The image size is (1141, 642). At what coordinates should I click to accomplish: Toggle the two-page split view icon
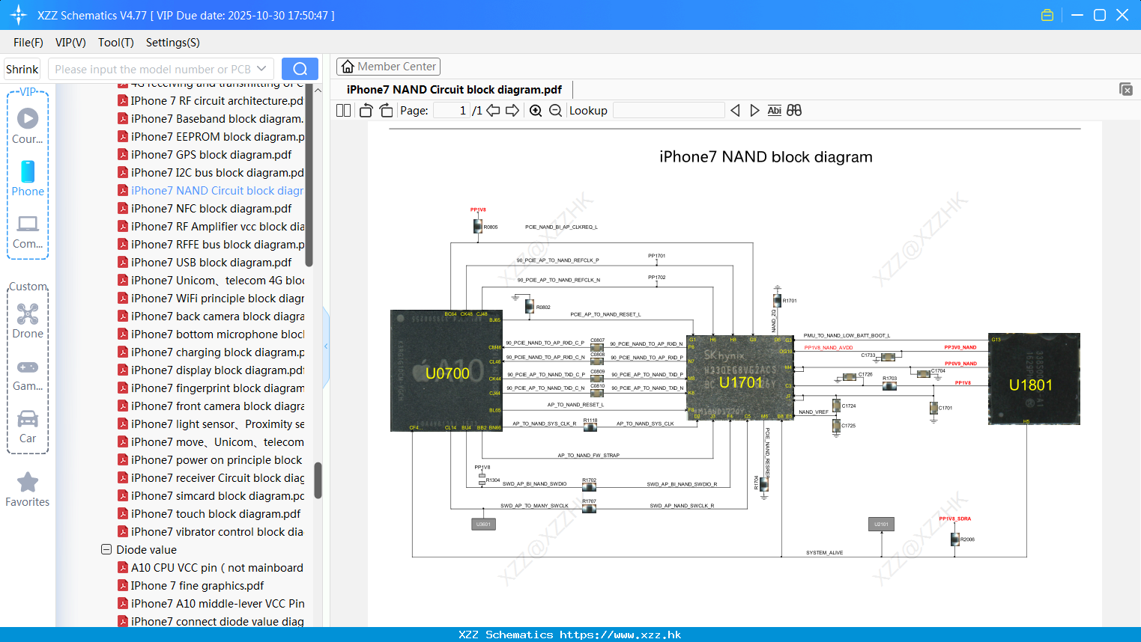coord(343,110)
